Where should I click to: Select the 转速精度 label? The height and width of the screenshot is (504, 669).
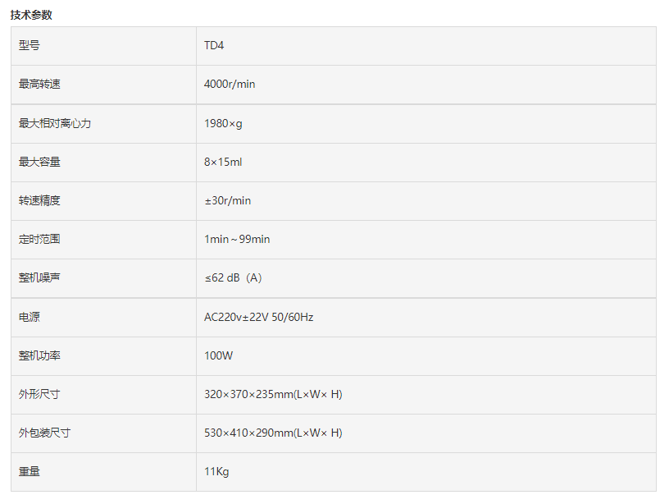[39, 201]
